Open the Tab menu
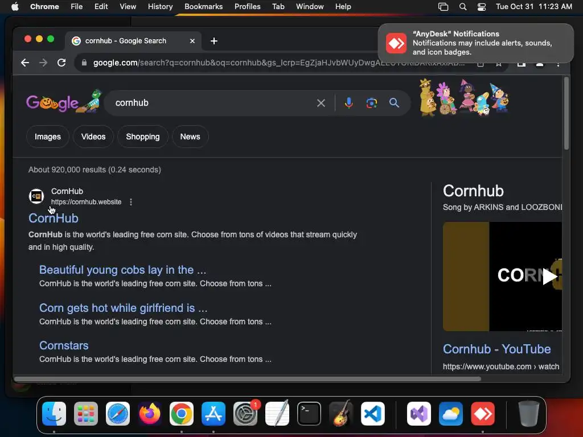The width and height of the screenshot is (583, 437). (x=278, y=7)
